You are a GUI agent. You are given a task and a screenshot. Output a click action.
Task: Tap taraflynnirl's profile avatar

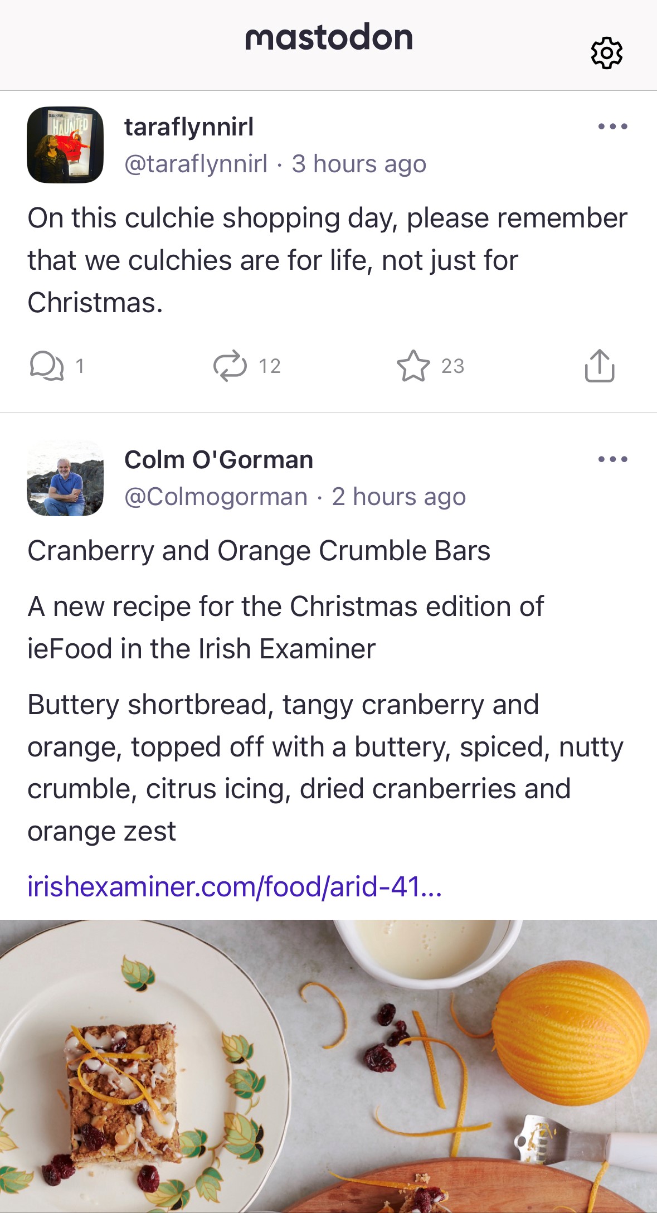click(65, 145)
